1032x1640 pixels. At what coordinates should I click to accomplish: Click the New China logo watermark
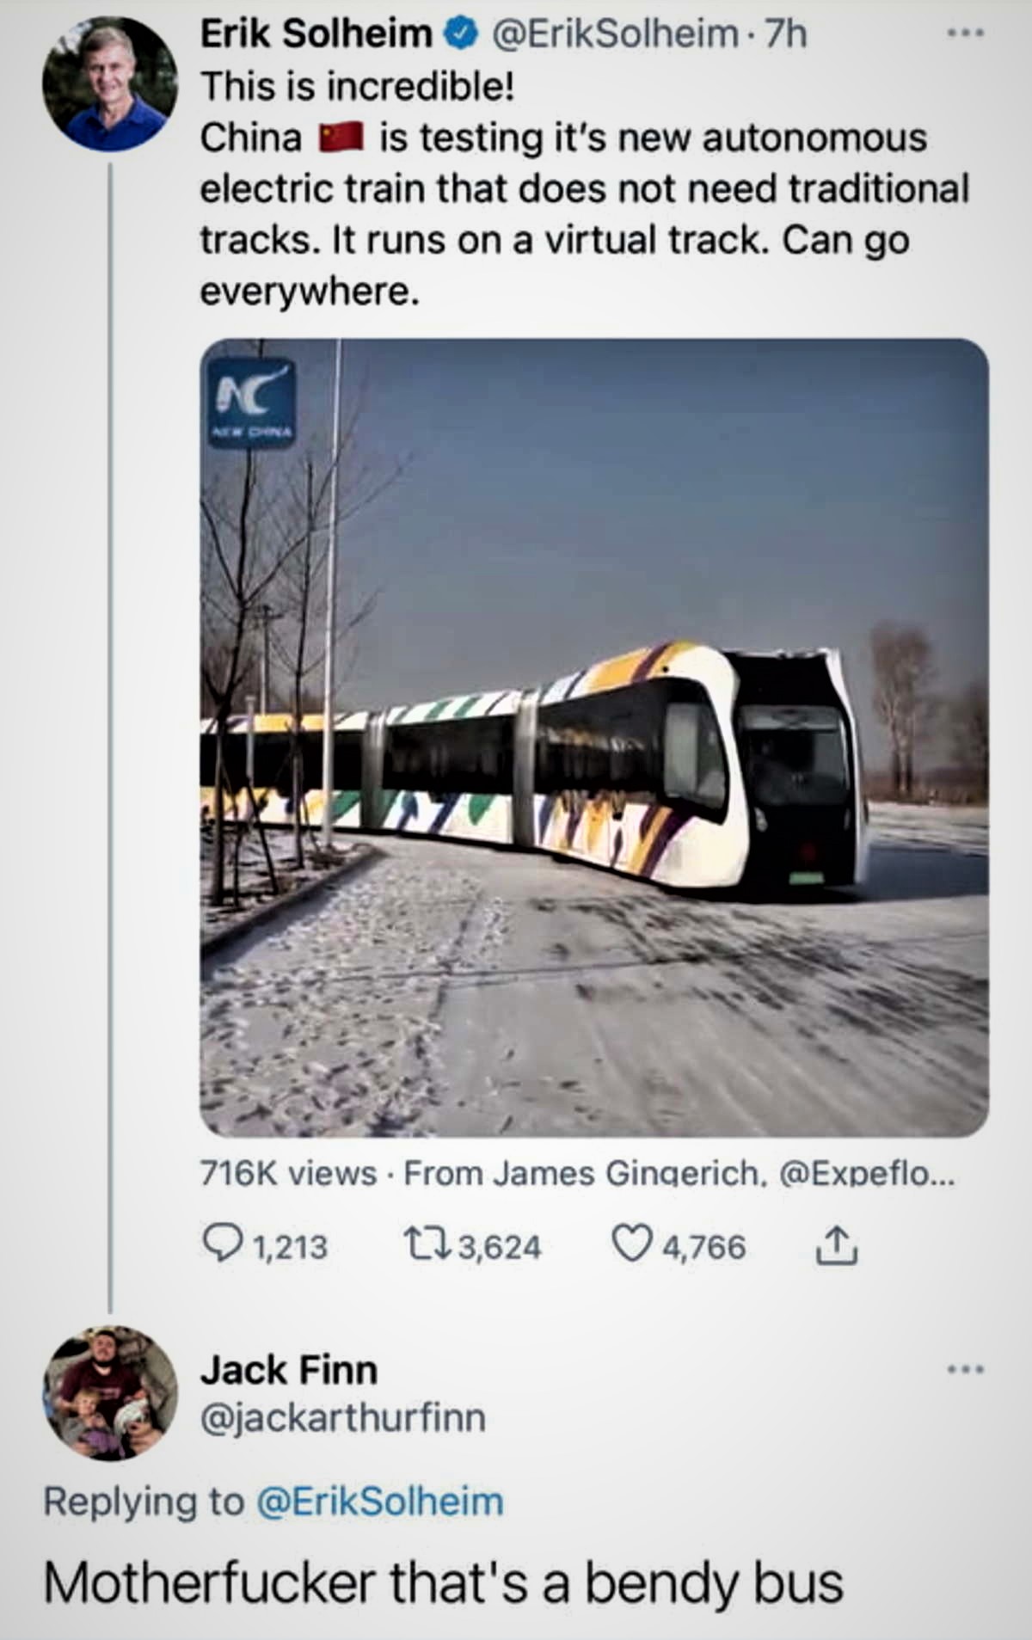(251, 403)
